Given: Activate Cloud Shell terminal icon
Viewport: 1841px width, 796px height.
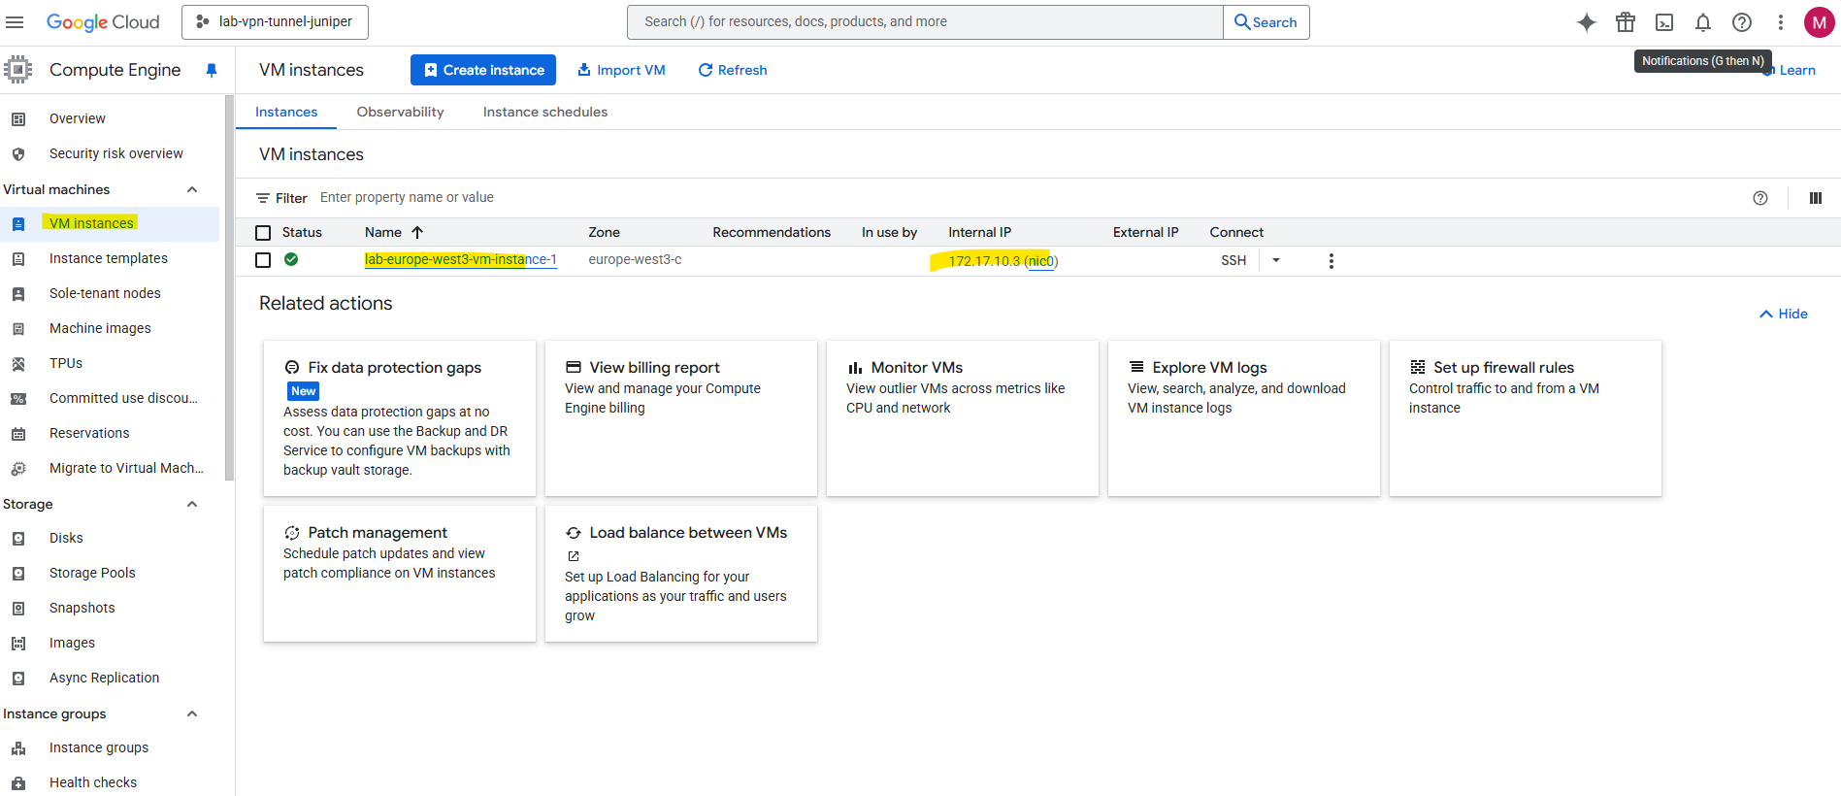Looking at the screenshot, I should click(1664, 22).
